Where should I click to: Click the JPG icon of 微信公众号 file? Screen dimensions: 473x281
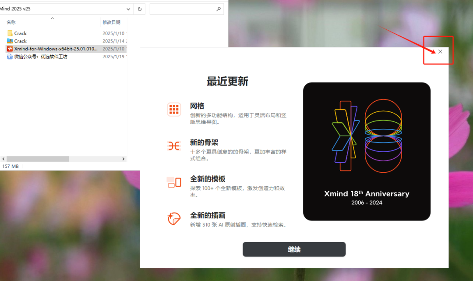pos(10,57)
